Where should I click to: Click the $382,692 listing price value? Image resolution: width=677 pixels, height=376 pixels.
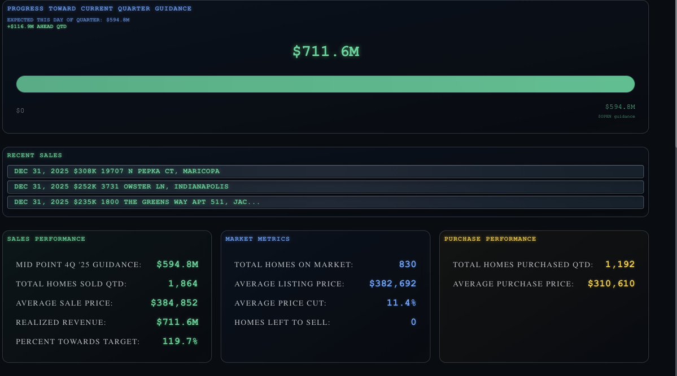[393, 284]
